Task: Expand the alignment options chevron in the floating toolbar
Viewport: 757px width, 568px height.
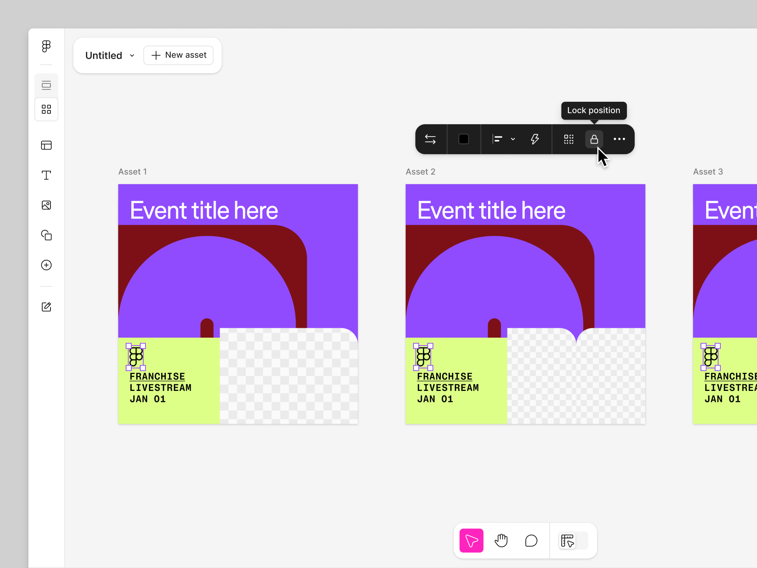Action: pyautogui.click(x=513, y=139)
